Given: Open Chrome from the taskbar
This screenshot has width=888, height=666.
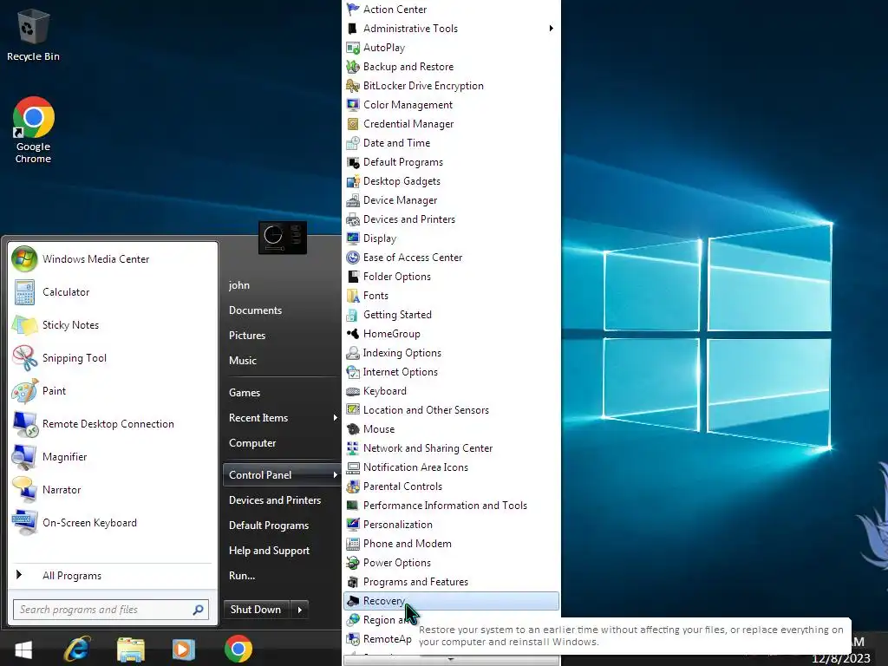Looking at the screenshot, I should click(x=238, y=649).
